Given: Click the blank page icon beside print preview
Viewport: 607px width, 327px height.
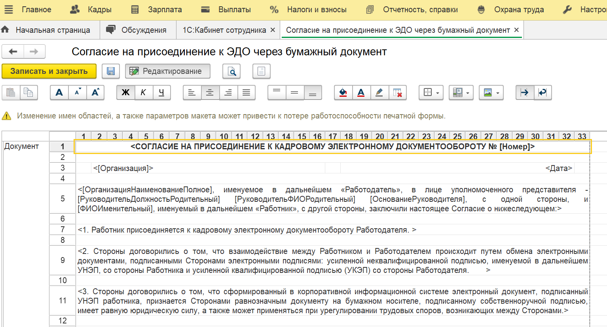Looking at the screenshot, I should click(262, 71).
